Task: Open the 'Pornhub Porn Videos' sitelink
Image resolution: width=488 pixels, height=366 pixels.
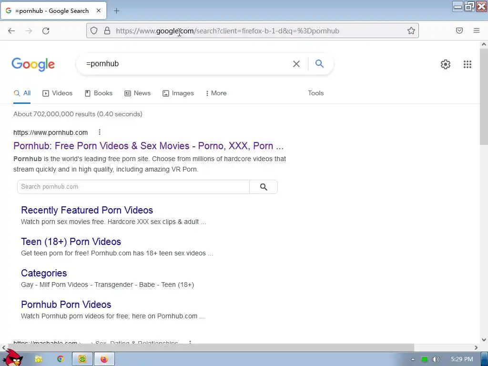Action: (66, 305)
